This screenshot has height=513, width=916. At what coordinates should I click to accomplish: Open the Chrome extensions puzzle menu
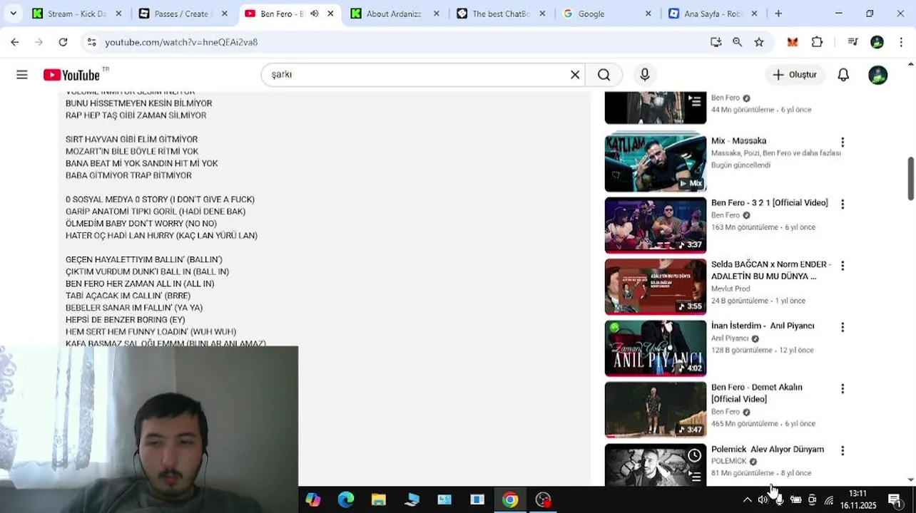pos(817,42)
